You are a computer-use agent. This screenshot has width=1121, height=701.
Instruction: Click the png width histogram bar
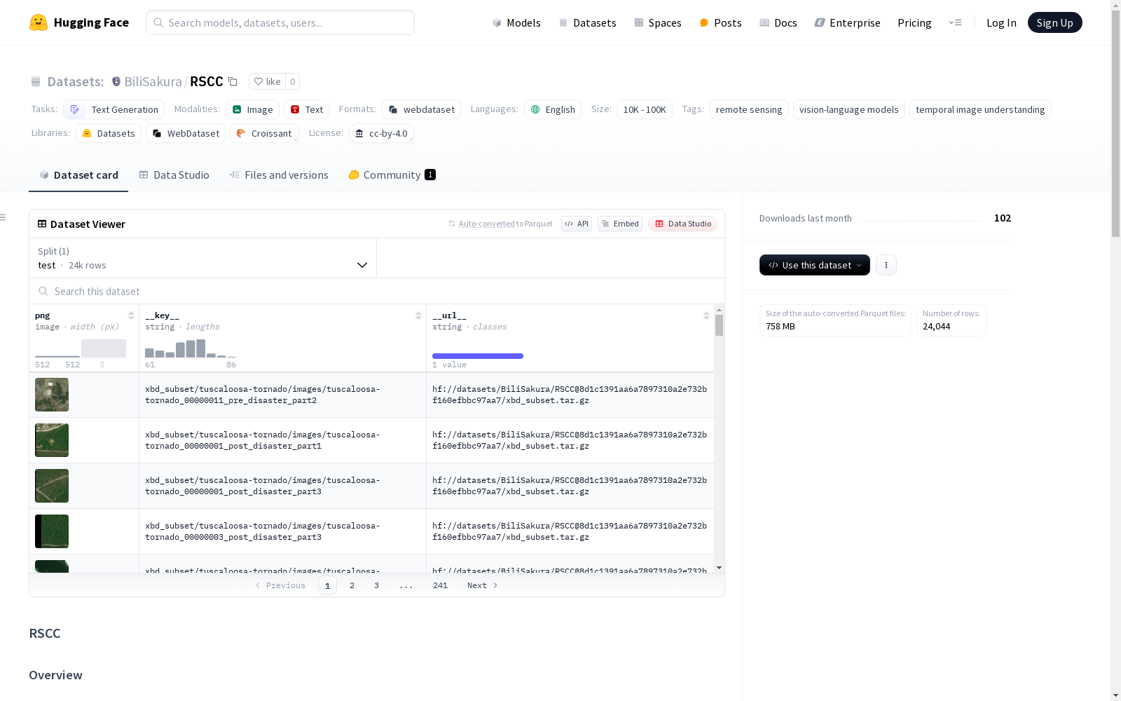(x=103, y=348)
